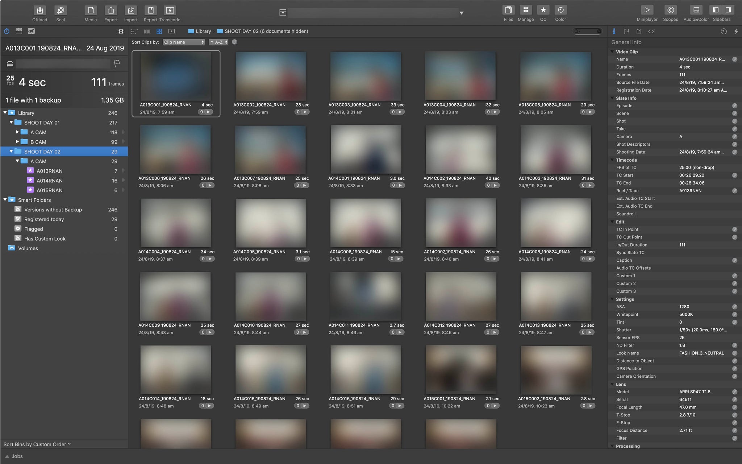Screen dimensions: 742x464
Task: Collapse SHOOT DAY 01 folder
Action: (x=11, y=123)
